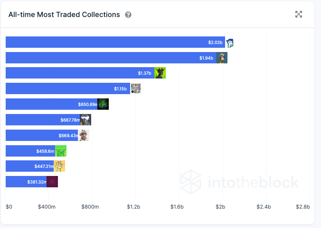Select the ape avatar beside $1.94b

pyautogui.click(x=222, y=58)
